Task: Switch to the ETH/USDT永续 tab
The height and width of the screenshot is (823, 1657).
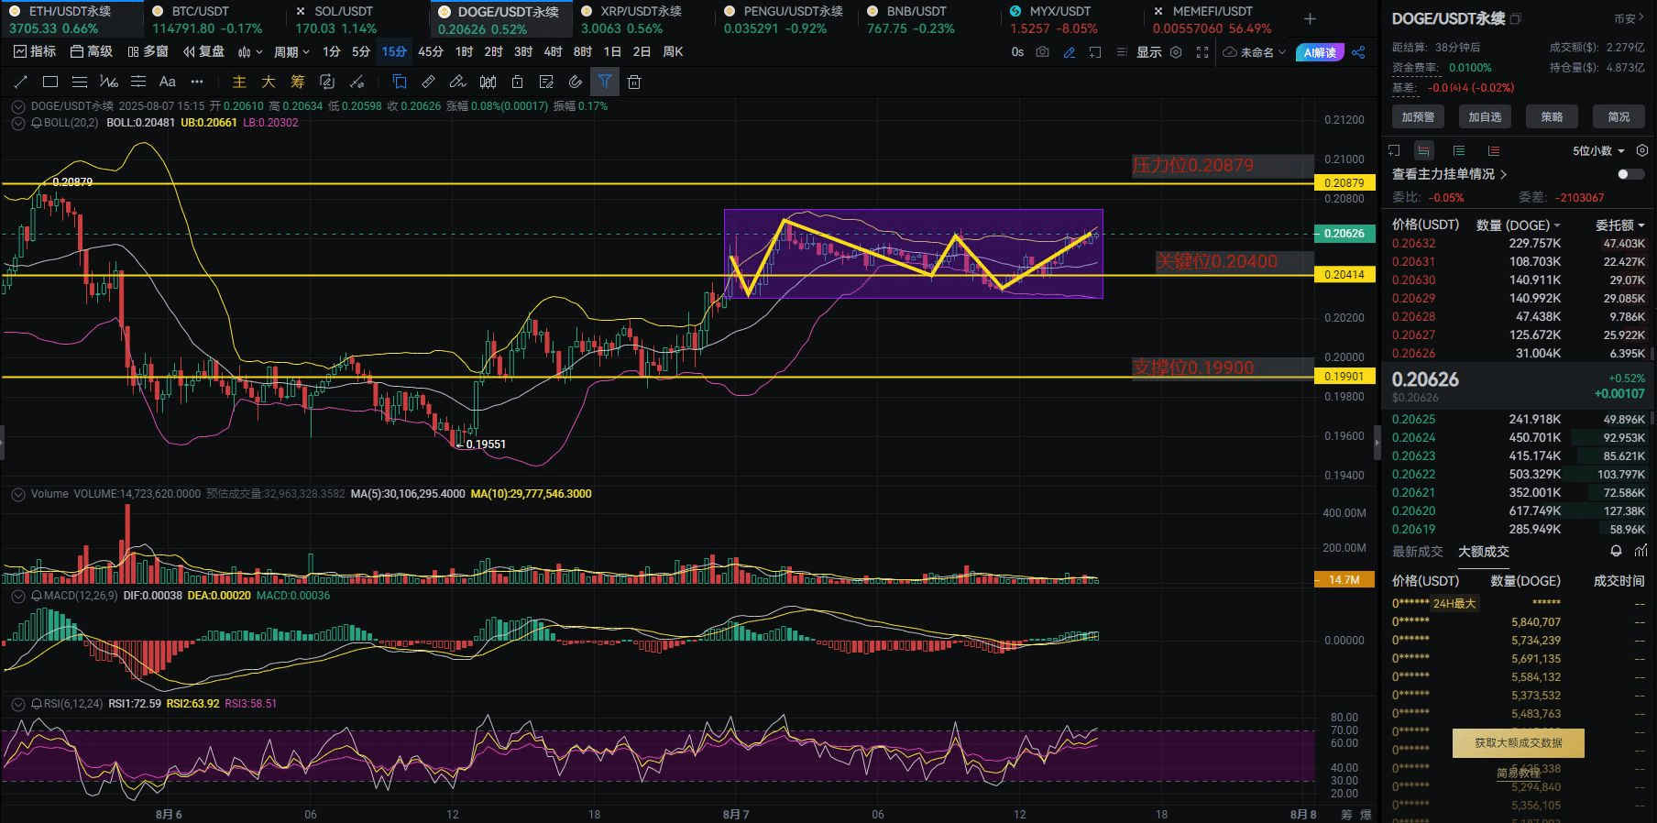Action: pos(71,19)
